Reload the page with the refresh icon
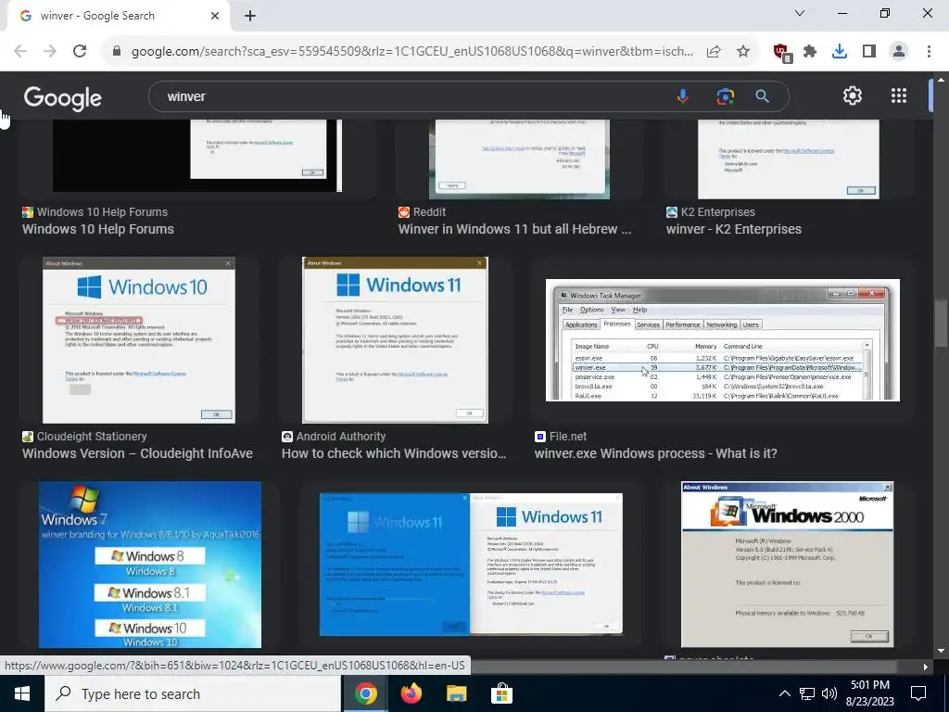 [80, 51]
